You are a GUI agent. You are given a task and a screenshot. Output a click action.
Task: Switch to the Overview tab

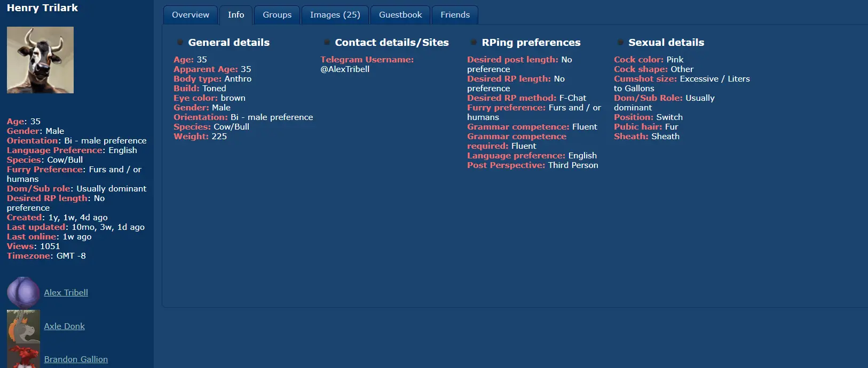click(191, 15)
